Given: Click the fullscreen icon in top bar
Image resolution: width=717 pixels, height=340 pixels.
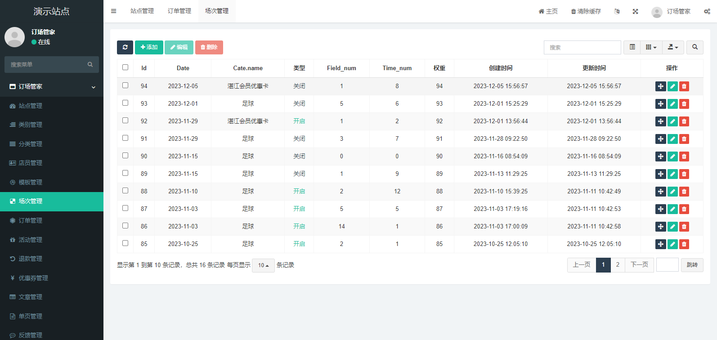Looking at the screenshot, I should pos(635,11).
